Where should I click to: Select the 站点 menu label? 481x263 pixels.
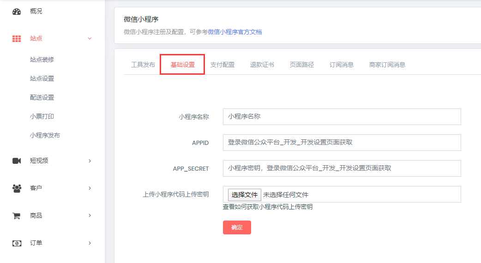[36, 39]
